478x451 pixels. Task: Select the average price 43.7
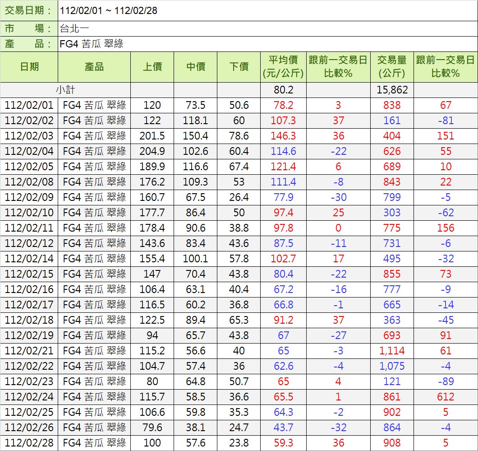point(283,428)
